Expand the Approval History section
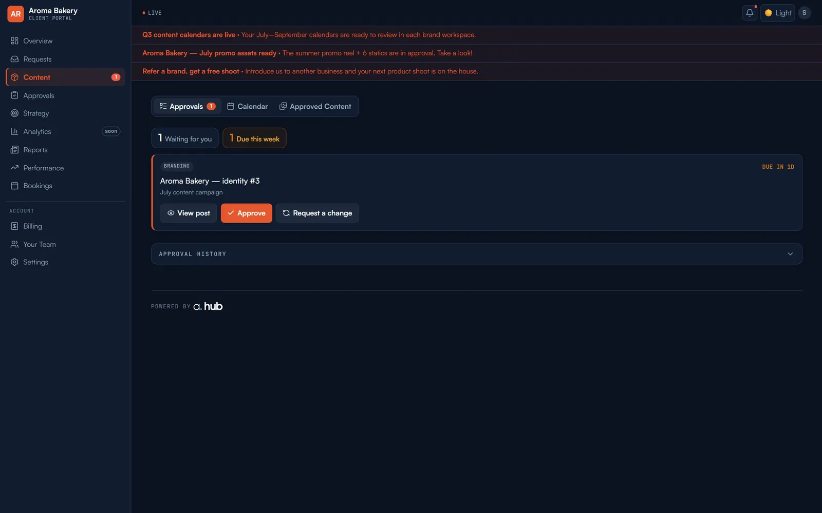This screenshot has height=513, width=822. pos(477,254)
